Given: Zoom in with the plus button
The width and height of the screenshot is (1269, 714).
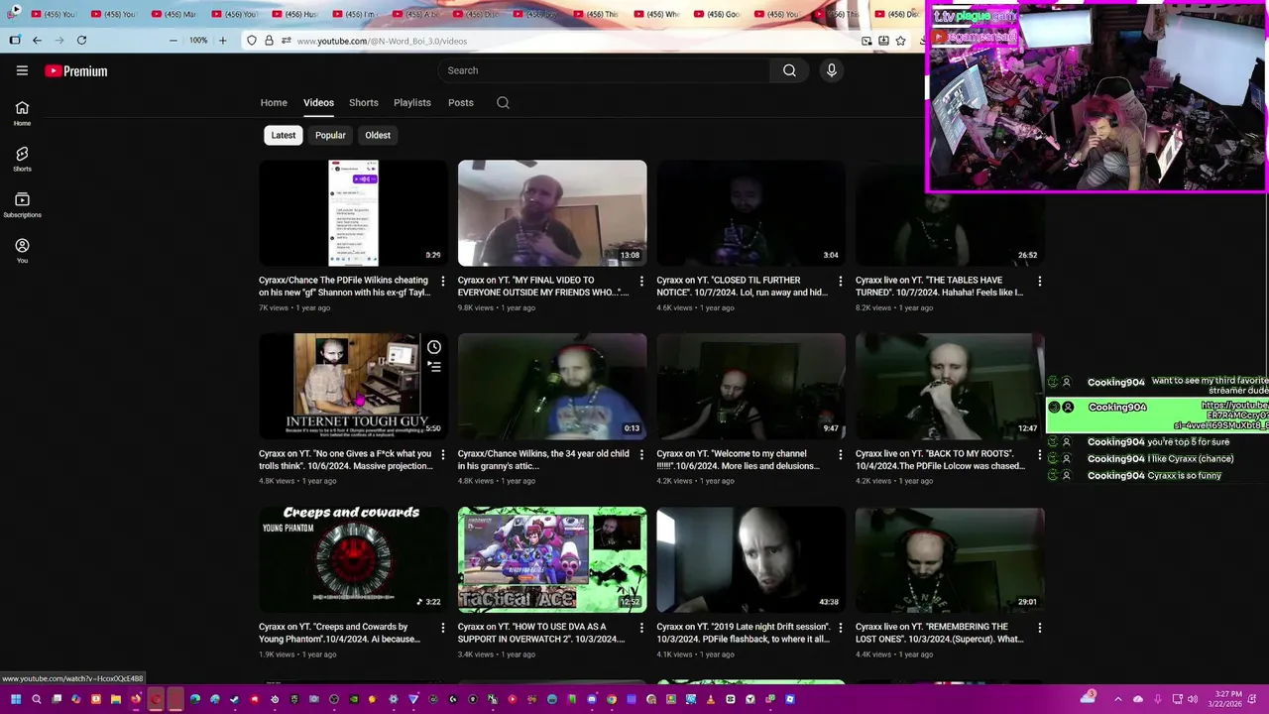Looking at the screenshot, I should point(222,41).
